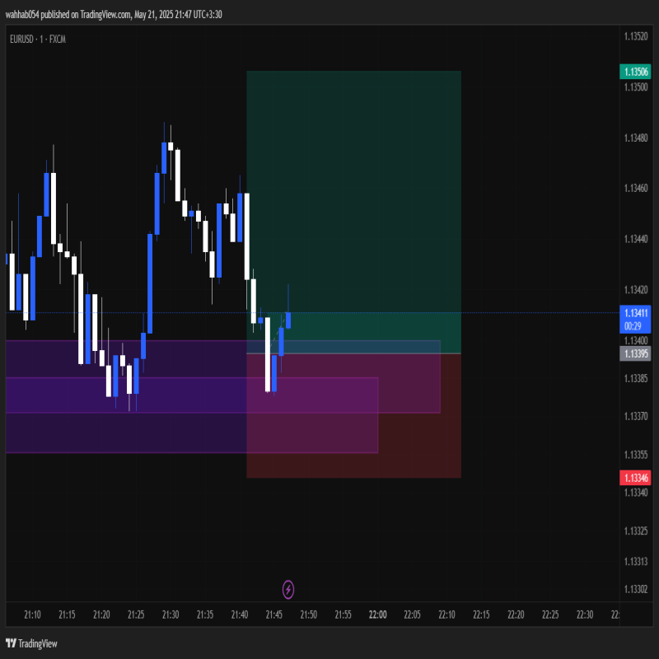
Task: Click the 1.13325 price axis label
Action: 636,530
